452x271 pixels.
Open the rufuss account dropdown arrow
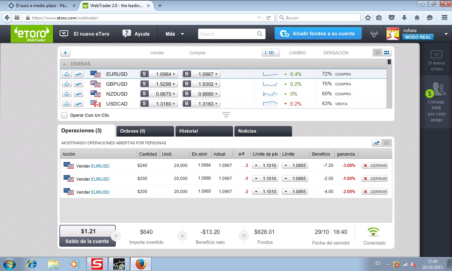click(446, 34)
